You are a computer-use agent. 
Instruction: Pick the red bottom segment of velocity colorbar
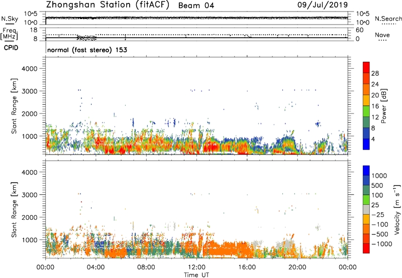366,248
